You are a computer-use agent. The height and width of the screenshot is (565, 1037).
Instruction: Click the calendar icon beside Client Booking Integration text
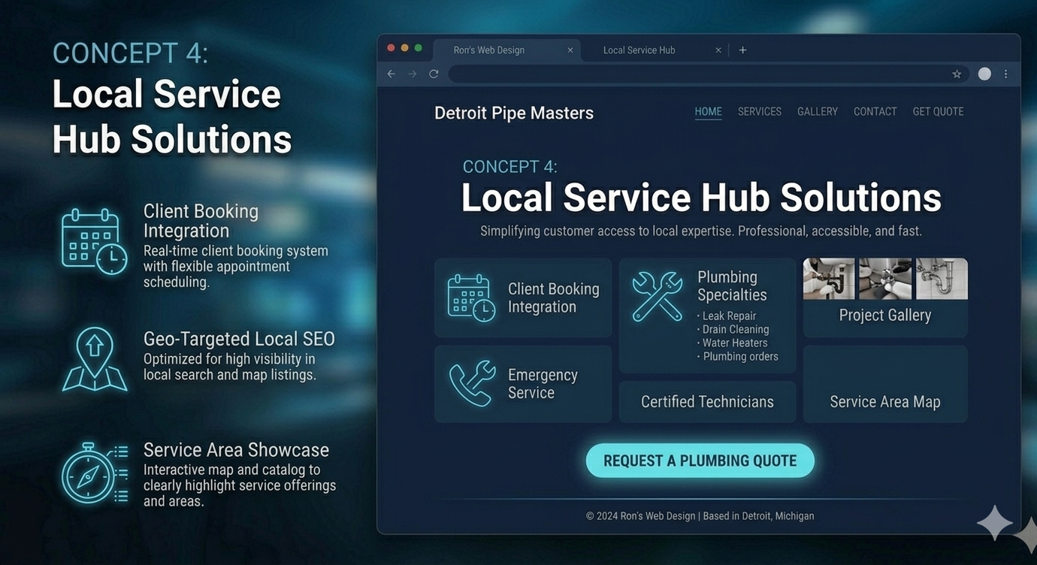point(470,298)
